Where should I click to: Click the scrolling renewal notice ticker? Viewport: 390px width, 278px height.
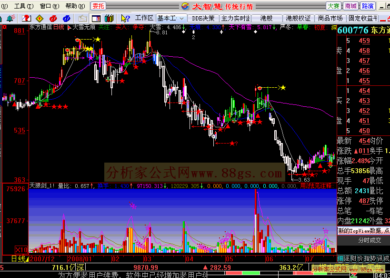132,275
